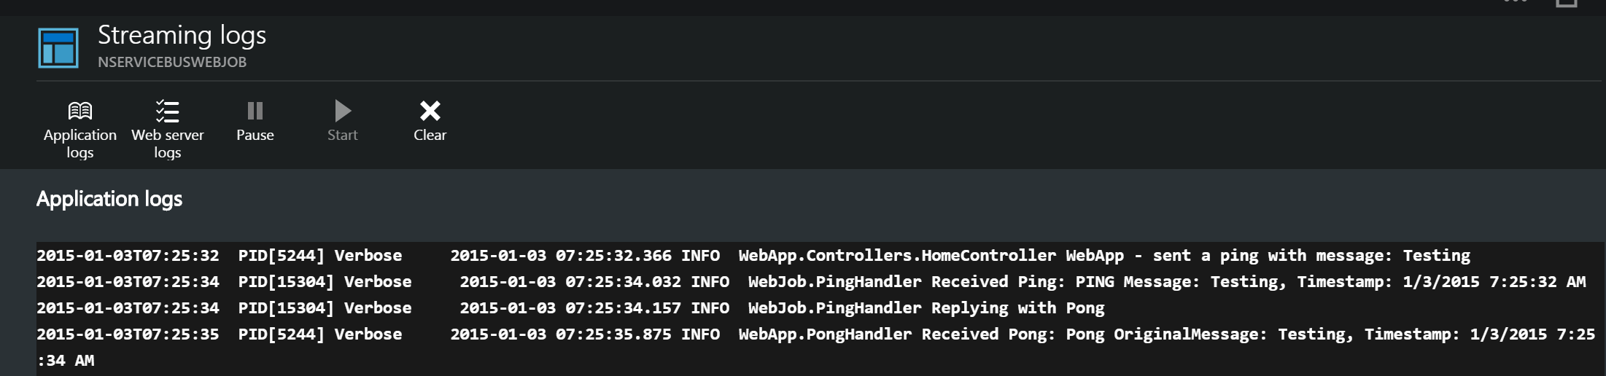Screen dimensions: 1606x376
Task: Click the 'Clear' text label
Action: pyautogui.click(x=430, y=135)
